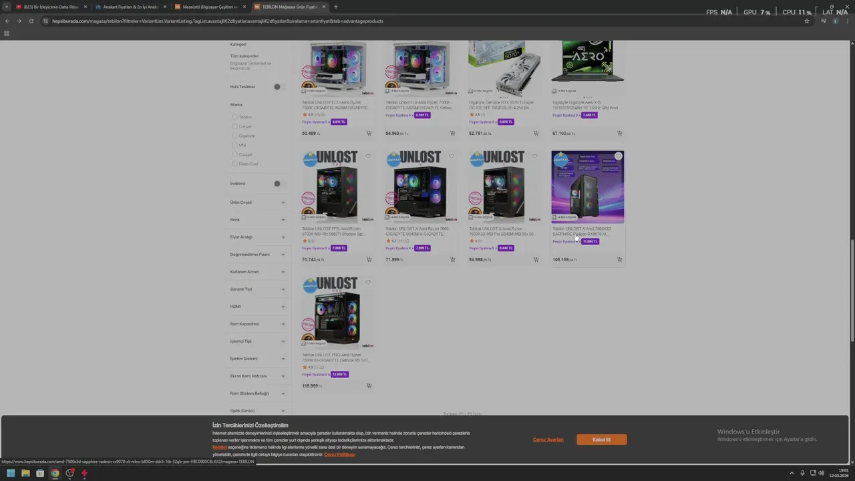Open the apps grid in bookmarks bar

(x=7, y=33)
